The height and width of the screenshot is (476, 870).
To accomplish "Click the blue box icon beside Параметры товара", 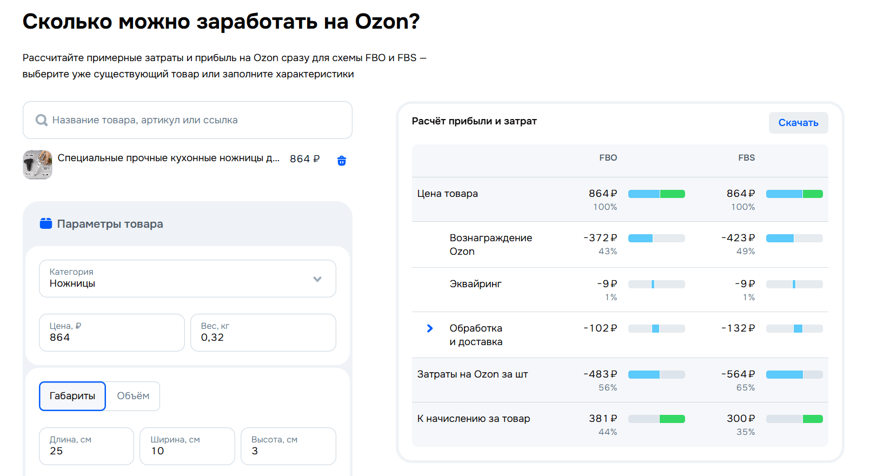I will click(x=46, y=223).
